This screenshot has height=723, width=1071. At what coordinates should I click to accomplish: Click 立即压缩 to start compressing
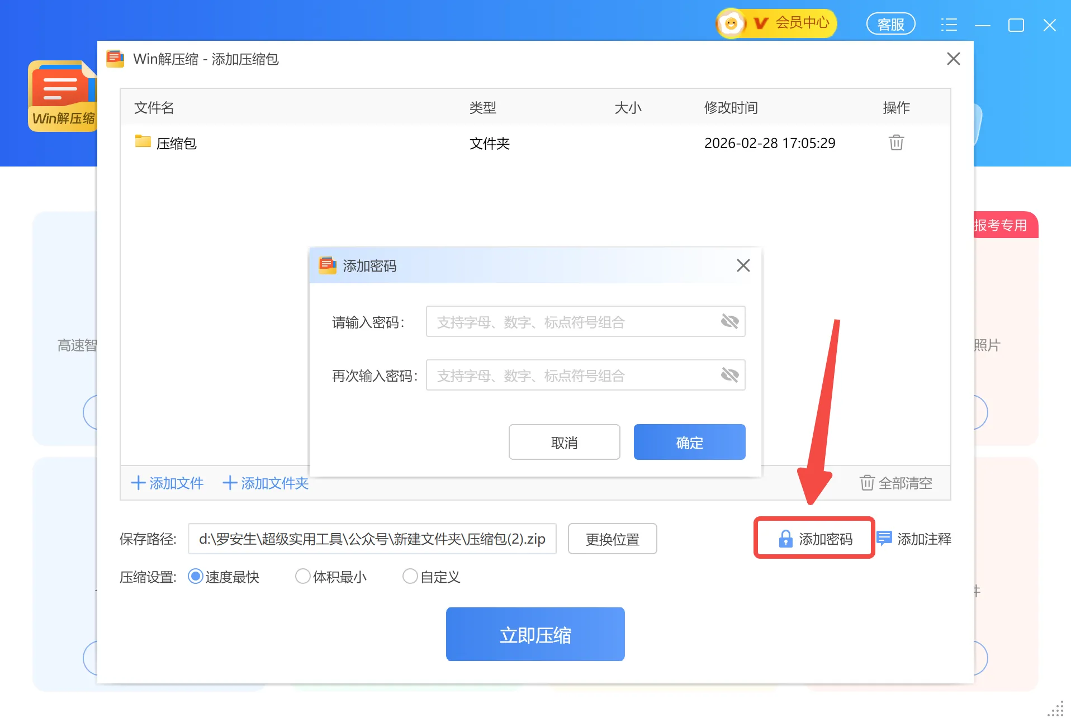[x=534, y=634]
